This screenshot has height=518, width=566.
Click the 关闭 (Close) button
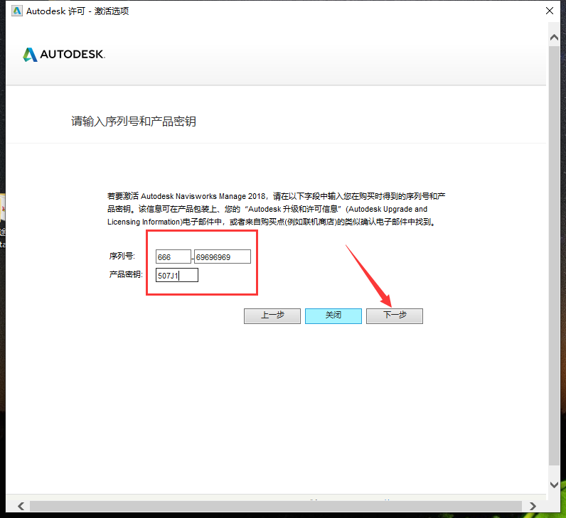pyautogui.click(x=333, y=315)
